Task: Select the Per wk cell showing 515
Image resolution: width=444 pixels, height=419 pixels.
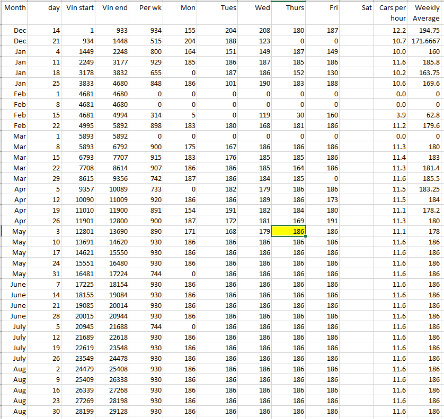Action: click(x=147, y=41)
